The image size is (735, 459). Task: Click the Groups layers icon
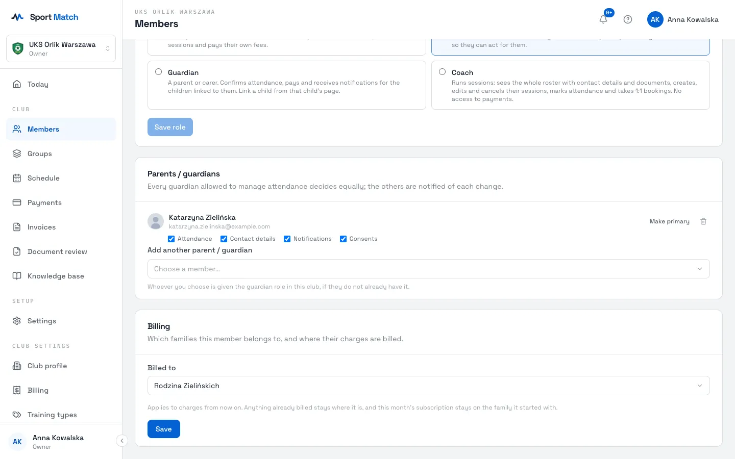17,154
